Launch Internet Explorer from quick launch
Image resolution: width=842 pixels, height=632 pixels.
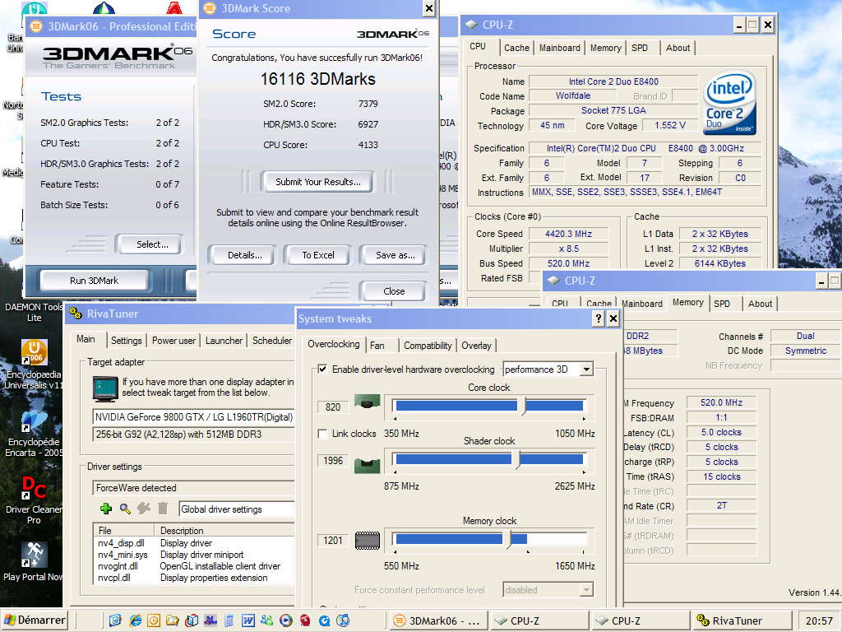135,620
